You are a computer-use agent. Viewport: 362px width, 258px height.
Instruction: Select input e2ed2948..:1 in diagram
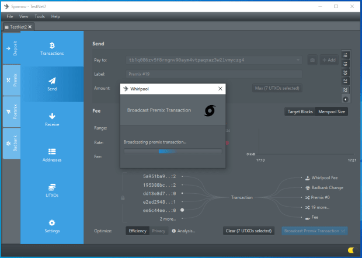click(x=159, y=202)
